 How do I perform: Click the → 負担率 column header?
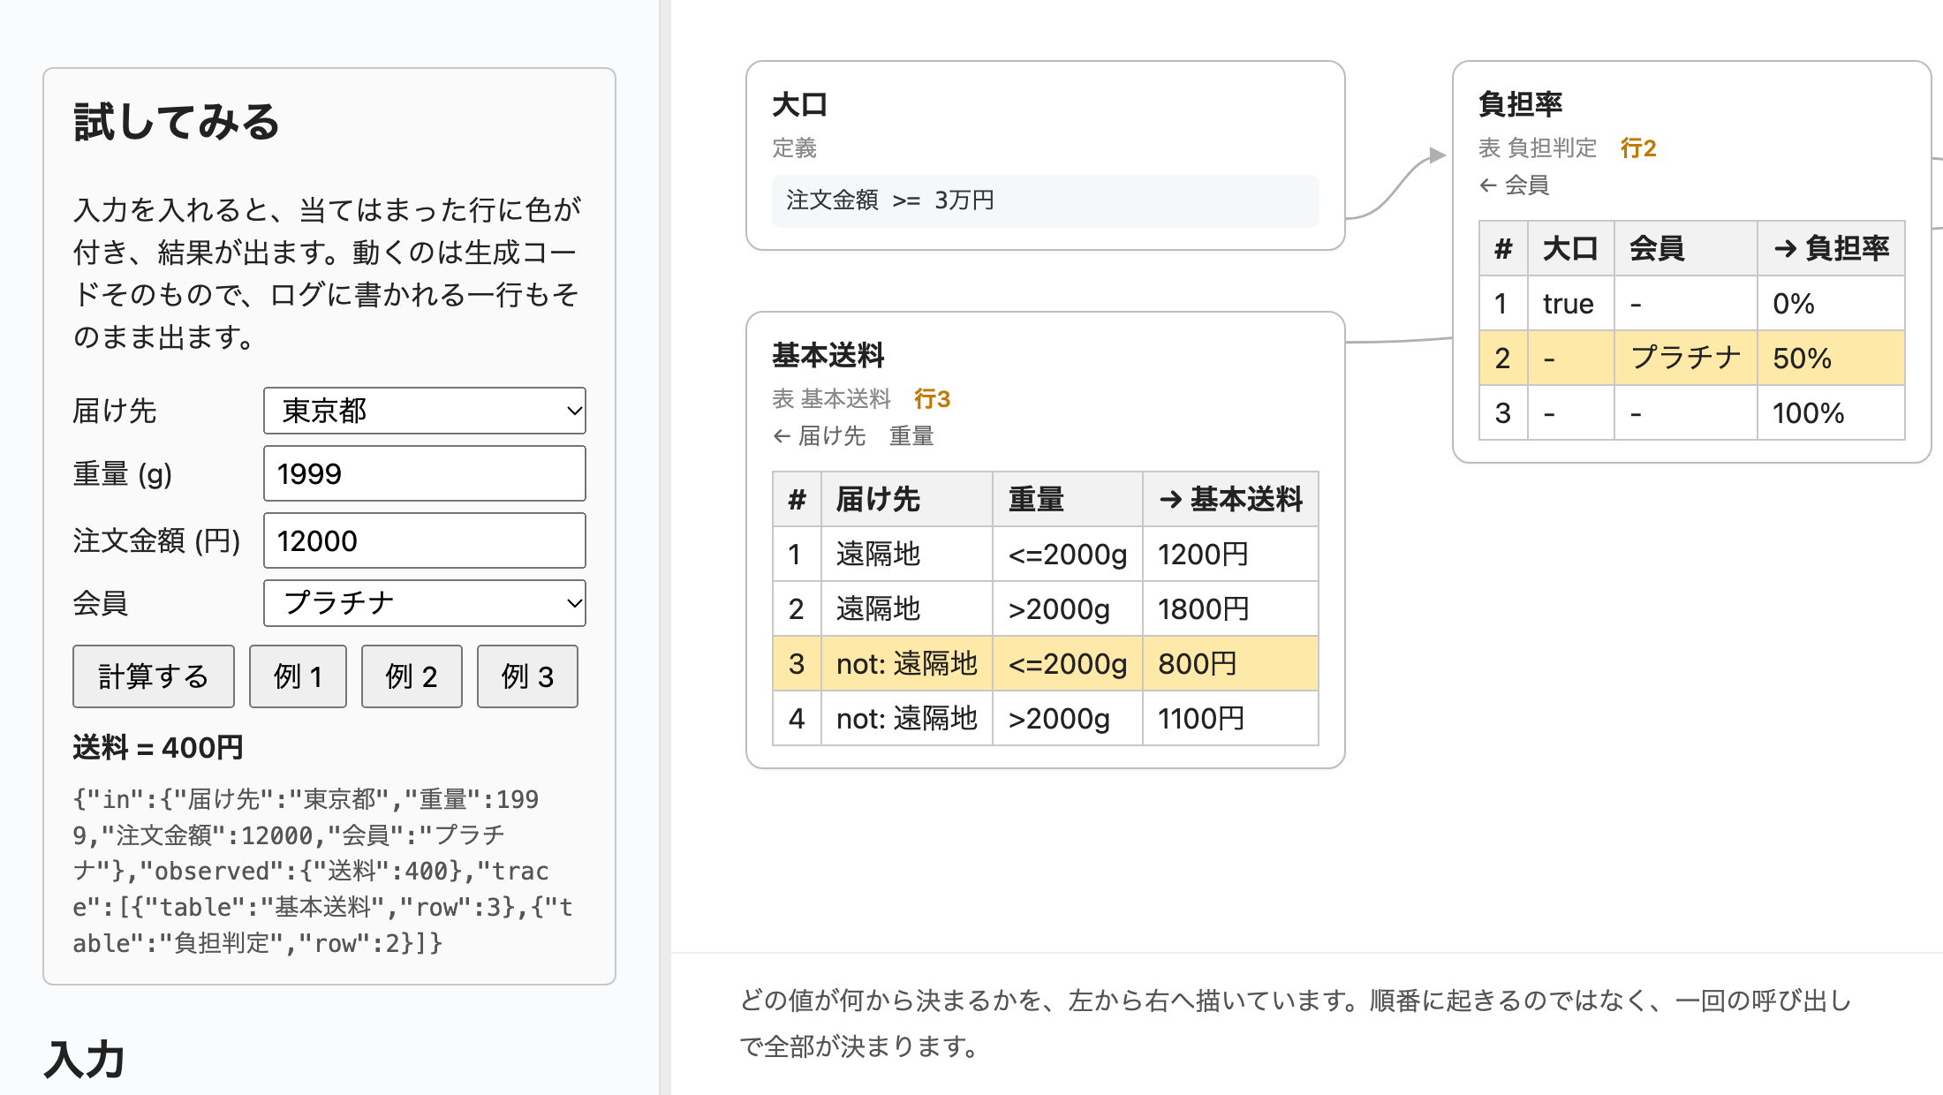[x=1831, y=249]
